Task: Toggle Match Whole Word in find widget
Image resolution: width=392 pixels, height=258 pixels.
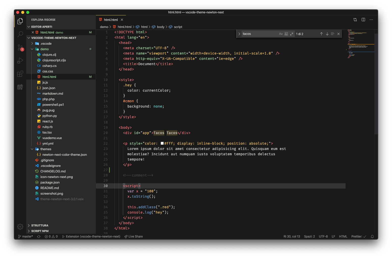Action: (286, 34)
